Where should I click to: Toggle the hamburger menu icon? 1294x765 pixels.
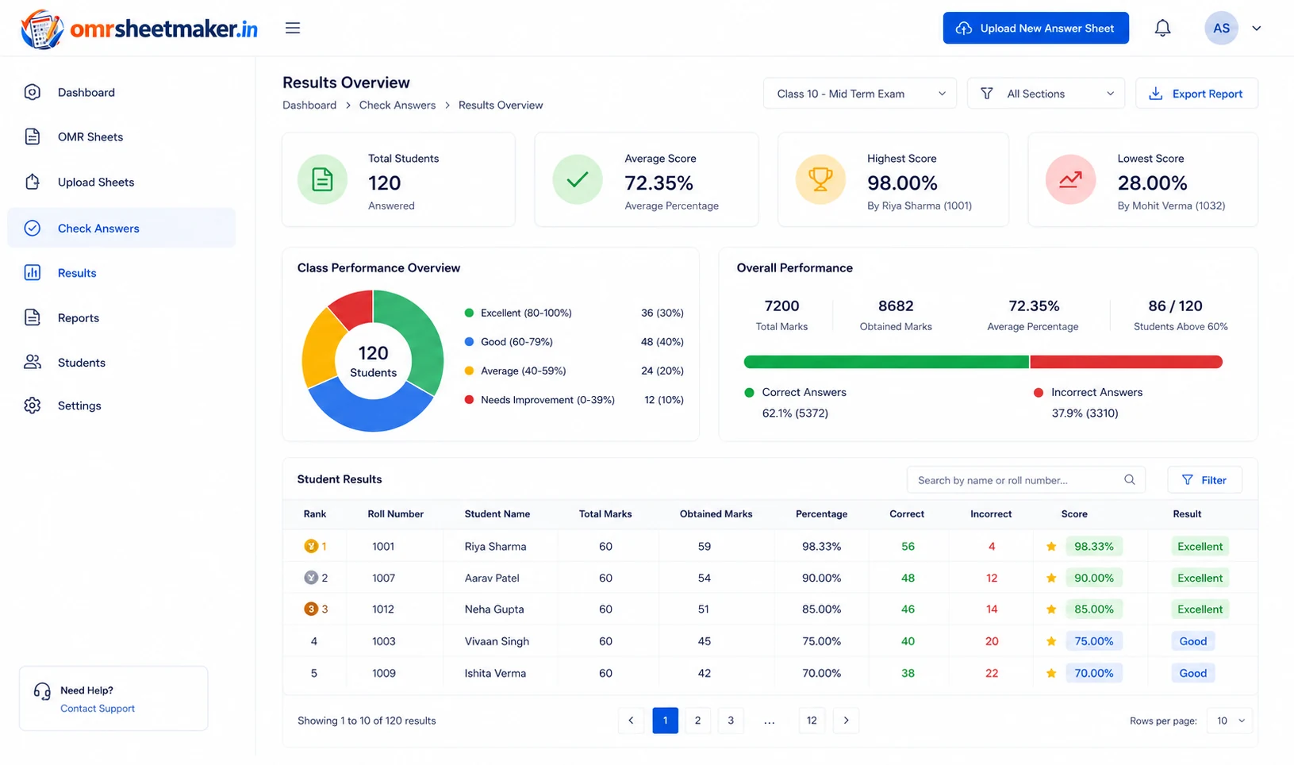click(x=293, y=29)
